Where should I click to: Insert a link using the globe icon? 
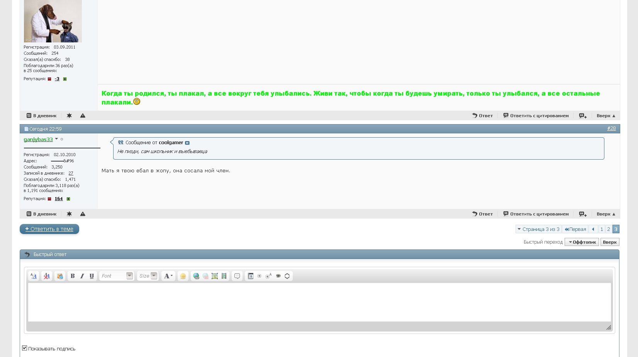tap(196, 276)
